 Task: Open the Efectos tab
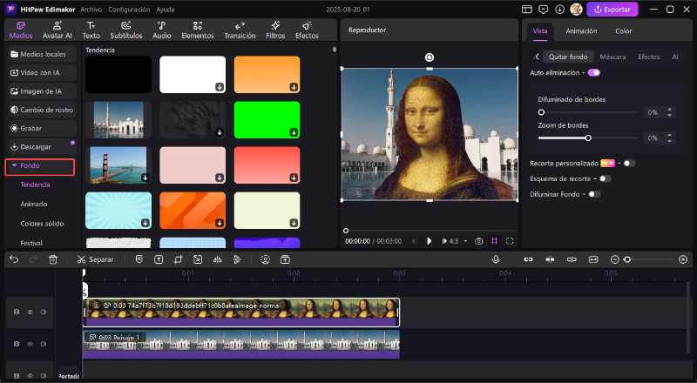307,30
